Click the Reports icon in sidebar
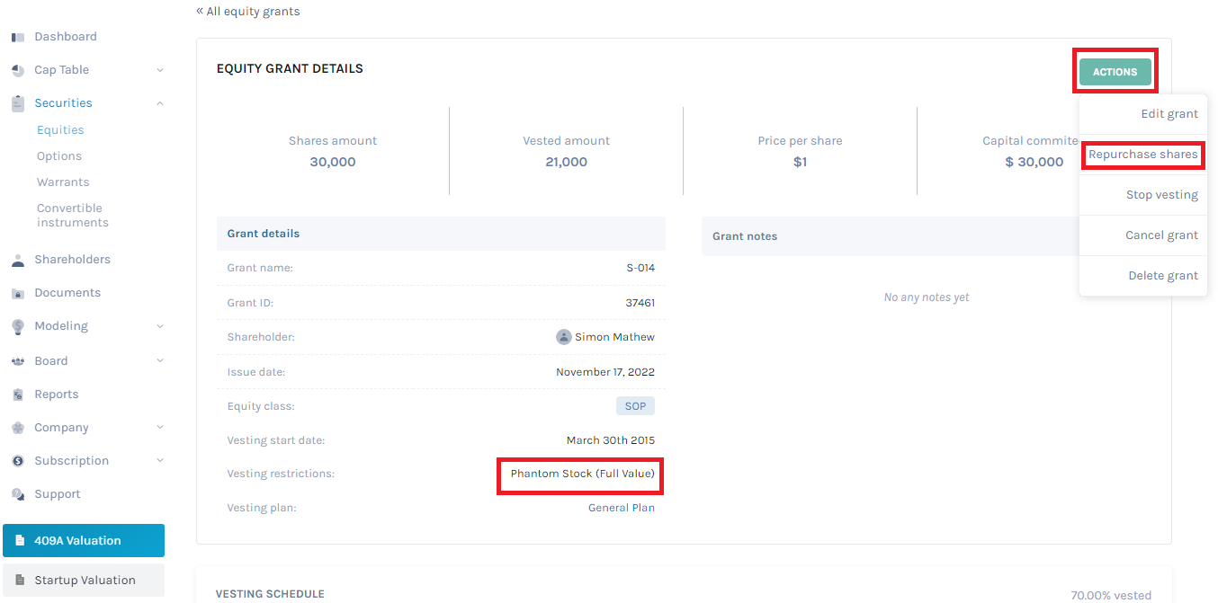This screenshot has height=603, width=1218. click(x=18, y=395)
